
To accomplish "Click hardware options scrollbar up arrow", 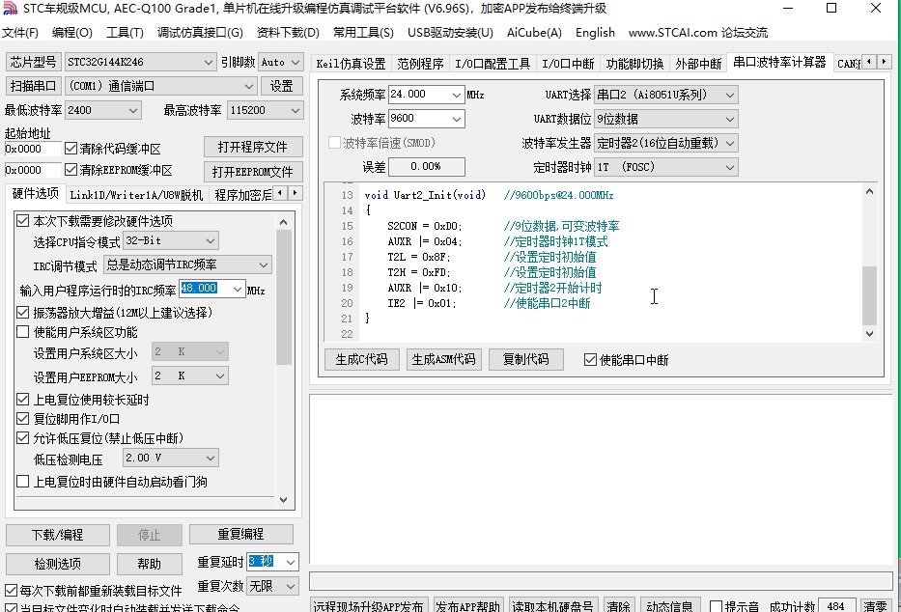I will click(283, 222).
